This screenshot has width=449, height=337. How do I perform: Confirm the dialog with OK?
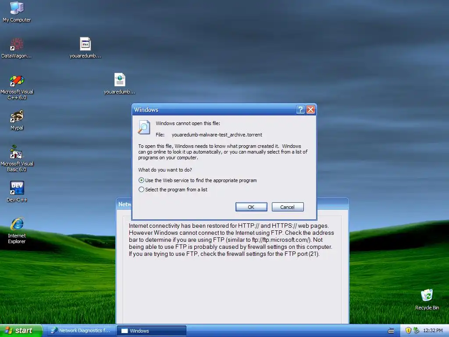tap(251, 207)
